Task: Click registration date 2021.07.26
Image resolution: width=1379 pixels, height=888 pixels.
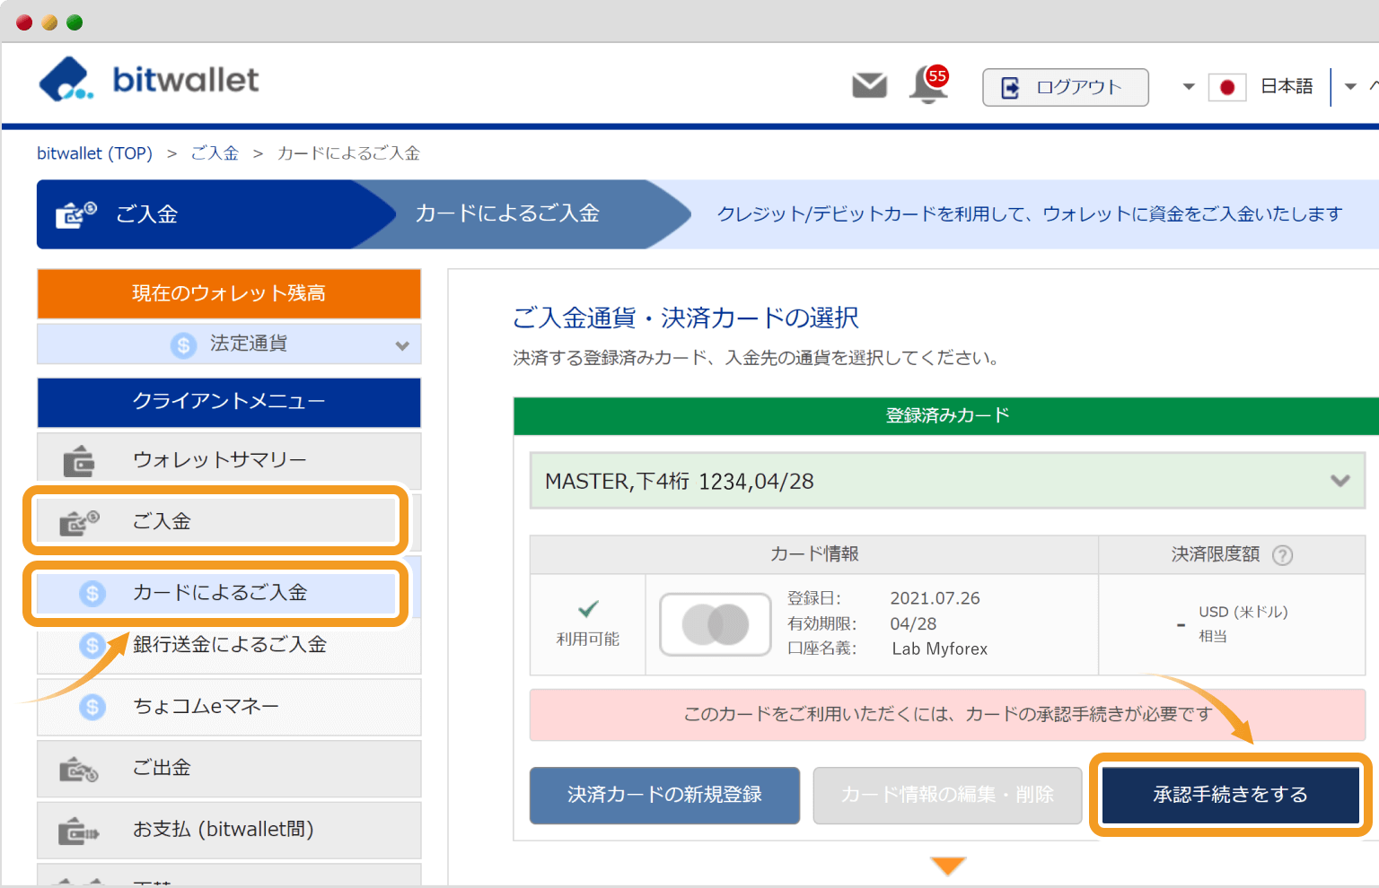Action: click(x=935, y=598)
